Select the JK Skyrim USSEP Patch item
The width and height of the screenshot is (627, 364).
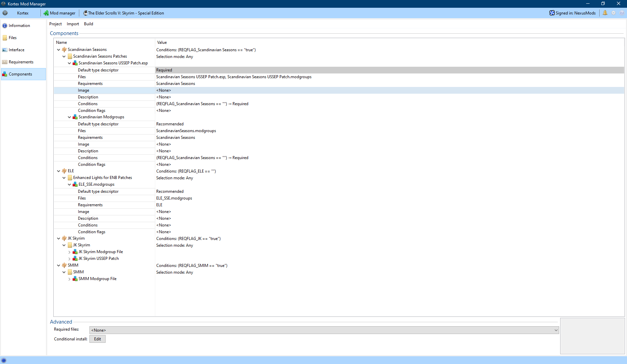pyautogui.click(x=99, y=259)
